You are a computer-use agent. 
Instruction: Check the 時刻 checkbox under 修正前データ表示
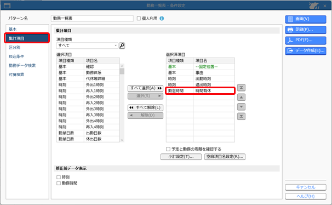(59, 177)
